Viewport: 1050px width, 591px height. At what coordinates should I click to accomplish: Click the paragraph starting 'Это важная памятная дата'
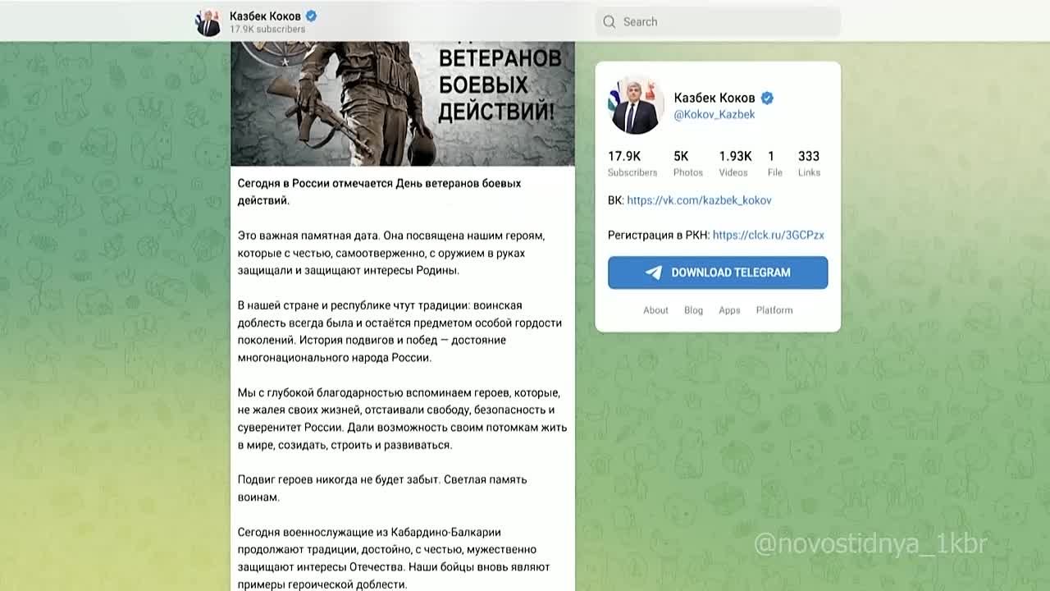click(x=391, y=253)
